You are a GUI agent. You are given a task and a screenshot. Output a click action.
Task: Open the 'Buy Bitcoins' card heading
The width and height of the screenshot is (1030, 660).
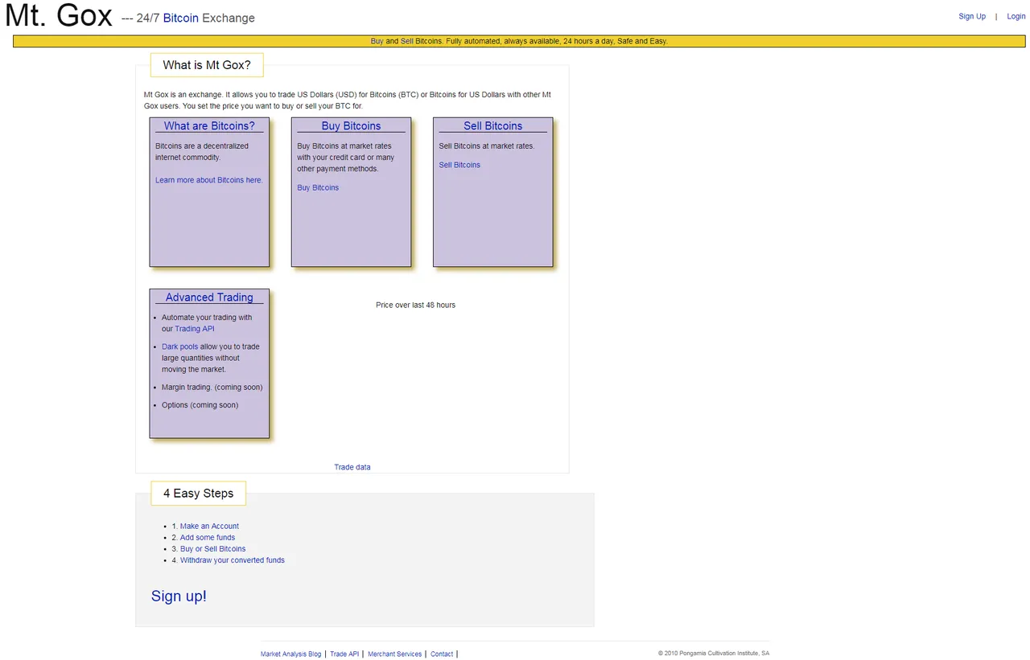[x=351, y=125]
